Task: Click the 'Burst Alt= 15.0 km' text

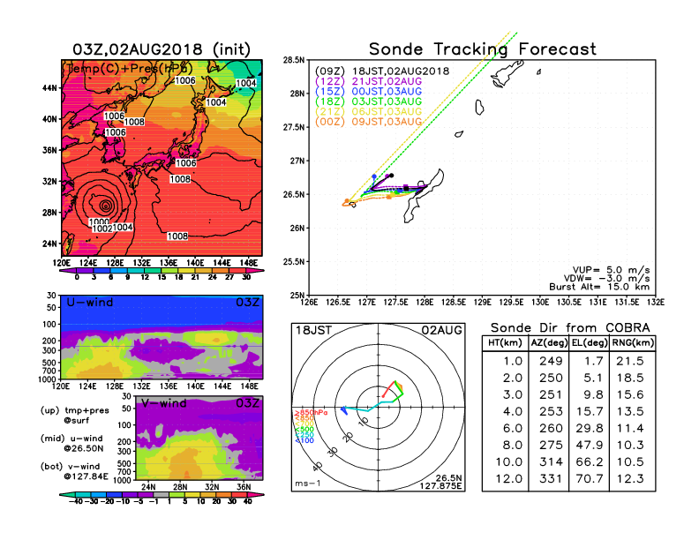Action: 599,287
